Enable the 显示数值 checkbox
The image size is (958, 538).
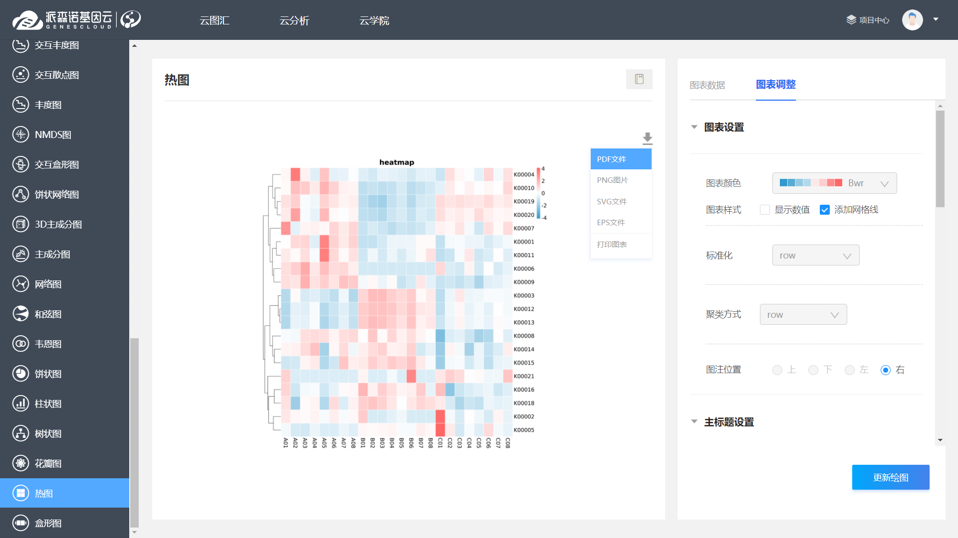[765, 210]
